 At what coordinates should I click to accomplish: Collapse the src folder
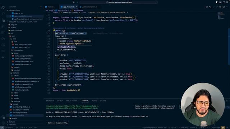[x=11, y=33]
